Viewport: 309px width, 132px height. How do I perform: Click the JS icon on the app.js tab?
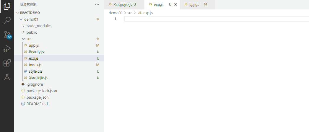tap(186, 4)
